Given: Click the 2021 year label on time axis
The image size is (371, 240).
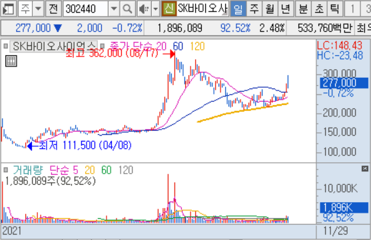Looking at the screenshot, I should click(x=11, y=231).
